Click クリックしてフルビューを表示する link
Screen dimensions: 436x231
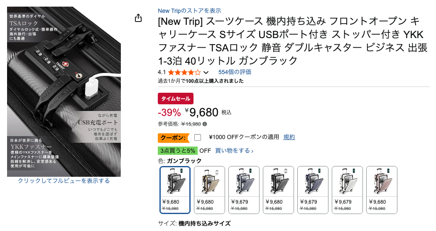click(64, 181)
